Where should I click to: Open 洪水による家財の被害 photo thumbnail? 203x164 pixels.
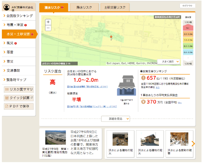(x=179, y=143)
